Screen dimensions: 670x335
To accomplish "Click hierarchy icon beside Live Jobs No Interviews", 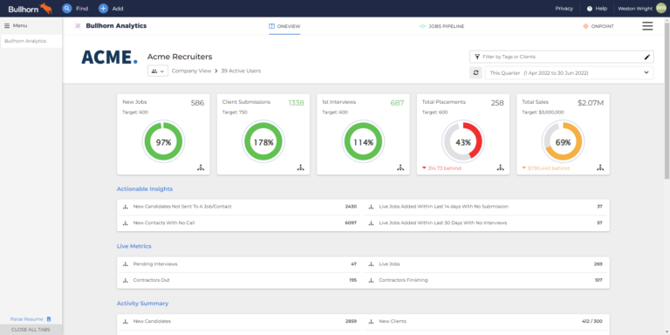I will click(x=371, y=223).
